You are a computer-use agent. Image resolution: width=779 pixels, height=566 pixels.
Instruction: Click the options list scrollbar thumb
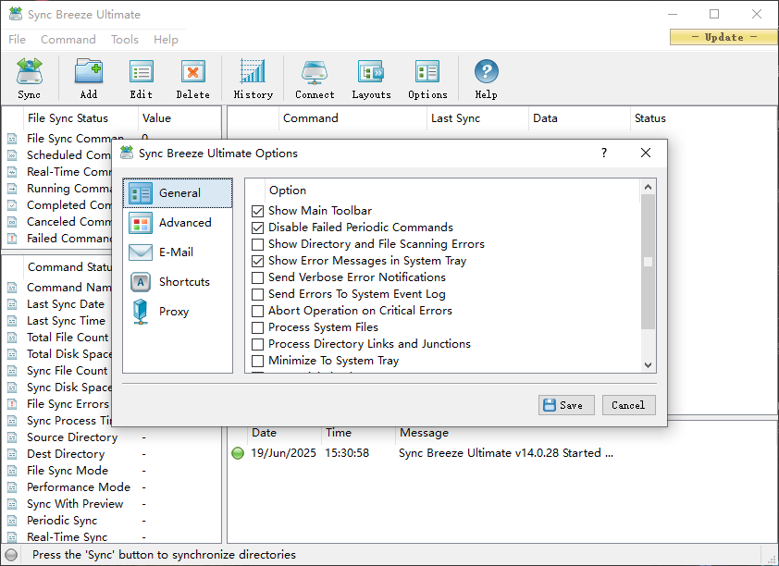[648, 262]
